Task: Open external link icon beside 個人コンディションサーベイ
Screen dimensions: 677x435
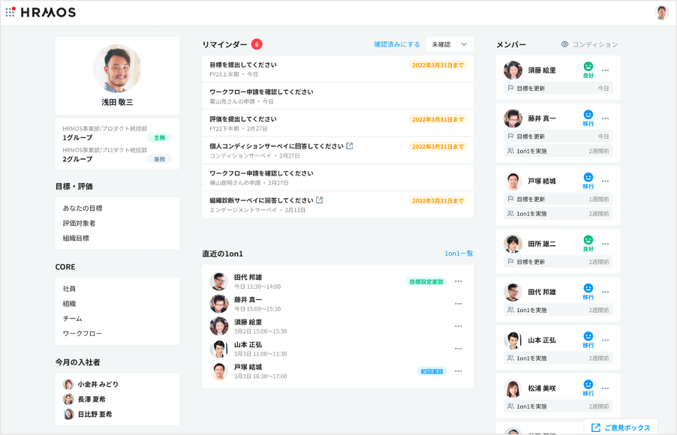Action: (350, 146)
